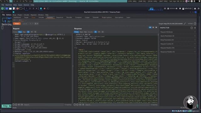Viewport: 201px width, 113px height.
Task: Click the Request pane search field
Action: pyautogui.click(x=43, y=105)
